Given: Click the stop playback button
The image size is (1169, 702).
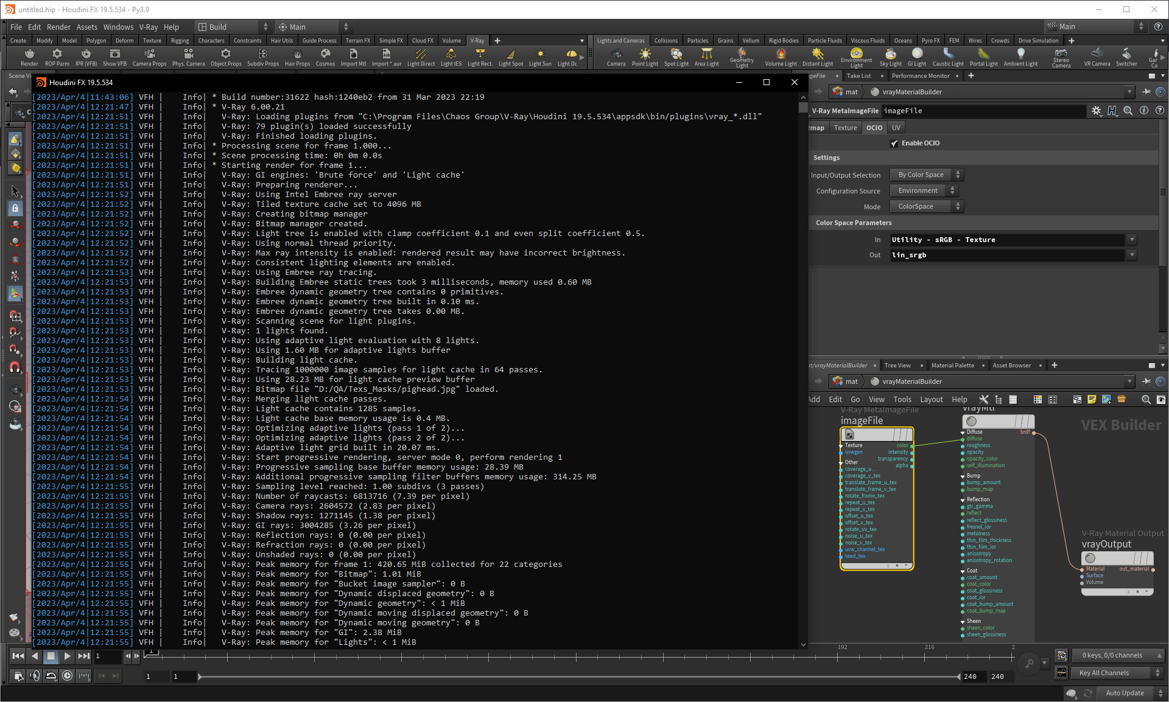Looking at the screenshot, I should click(x=51, y=656).
